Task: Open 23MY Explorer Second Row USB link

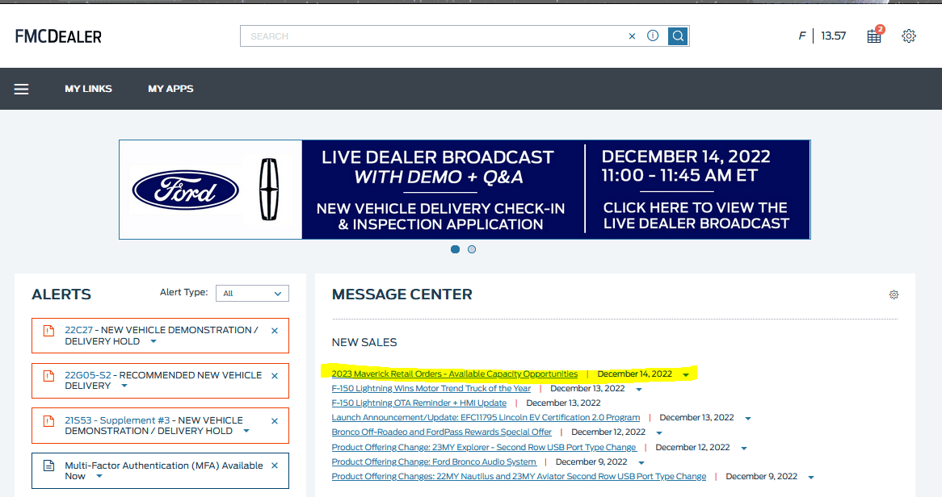Action: [484, 447]
